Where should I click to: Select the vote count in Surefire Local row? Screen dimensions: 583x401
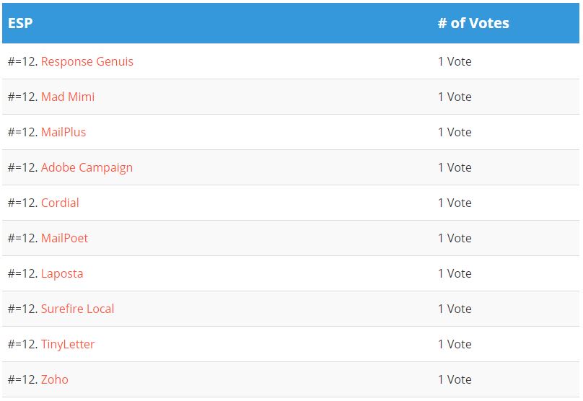[x=455, y=309]
